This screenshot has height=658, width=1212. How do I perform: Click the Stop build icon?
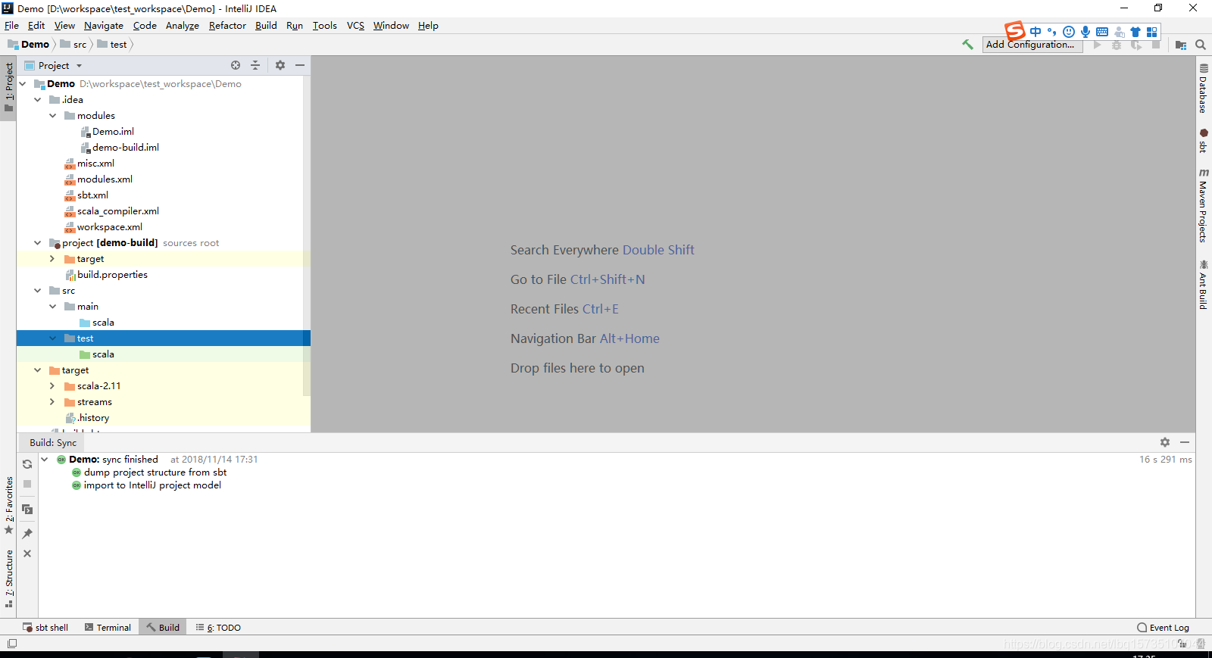[27, 484]
